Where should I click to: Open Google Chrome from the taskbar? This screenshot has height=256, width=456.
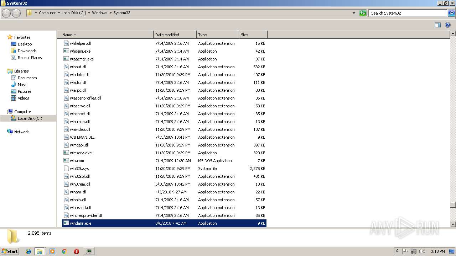pos(64,251)
